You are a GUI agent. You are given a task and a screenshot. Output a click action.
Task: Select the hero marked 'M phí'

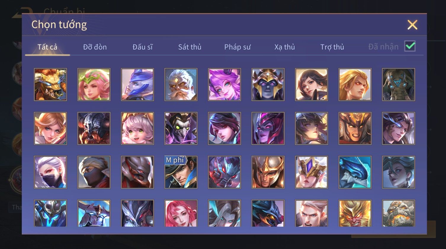coord(181,172)
